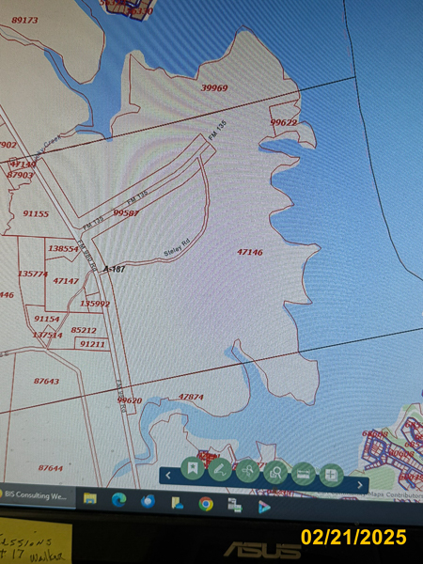Open the colorful play-triangle taskbar app
This screenshot has width=423, height=564.
pos(263,508)
